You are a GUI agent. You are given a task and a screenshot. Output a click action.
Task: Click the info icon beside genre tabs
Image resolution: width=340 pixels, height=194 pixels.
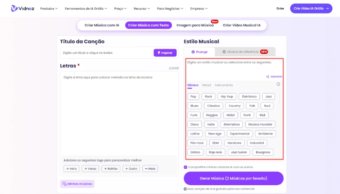(278, 84)
